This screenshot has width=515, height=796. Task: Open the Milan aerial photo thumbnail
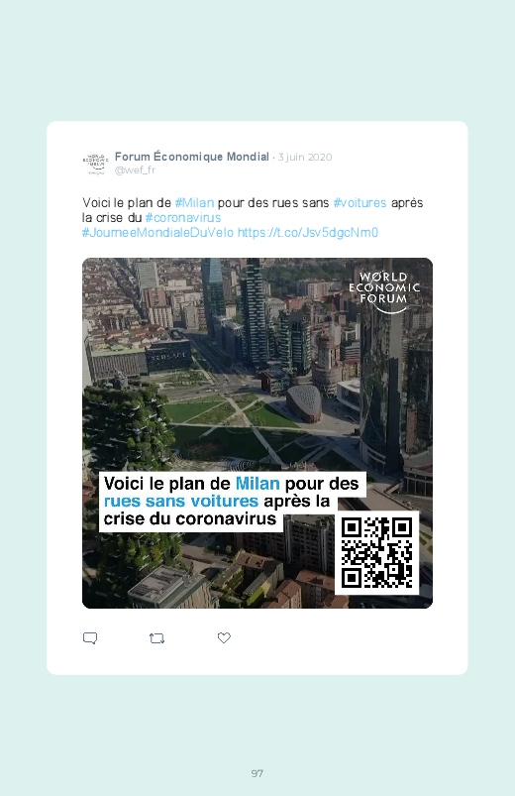pos(257,433)
